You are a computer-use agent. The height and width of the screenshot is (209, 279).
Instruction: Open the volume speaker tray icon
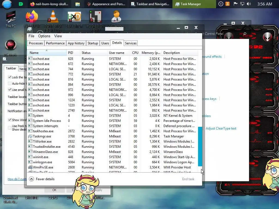(249, 4)
